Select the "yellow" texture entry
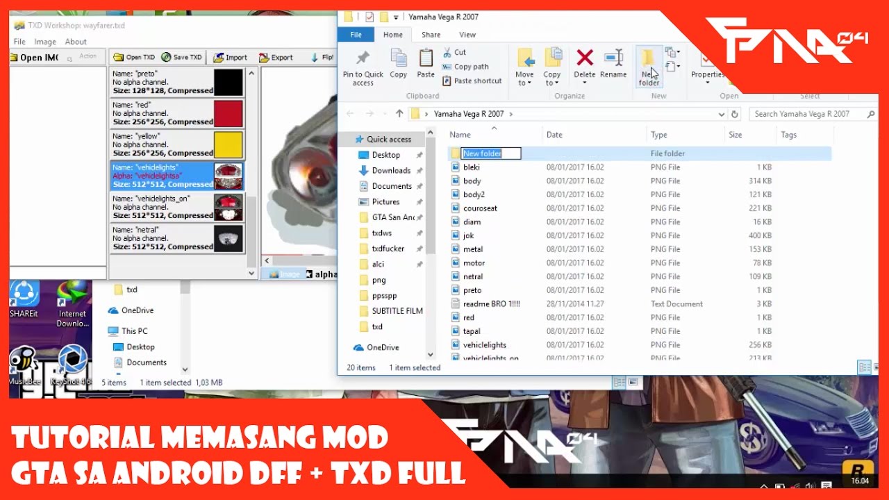This screenshot has width=889, height=500. [177, 144]
